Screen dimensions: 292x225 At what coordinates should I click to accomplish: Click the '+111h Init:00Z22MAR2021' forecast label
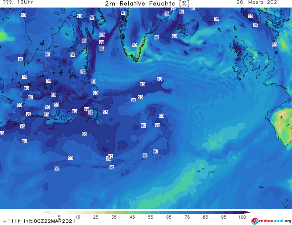tap(39, 221)
